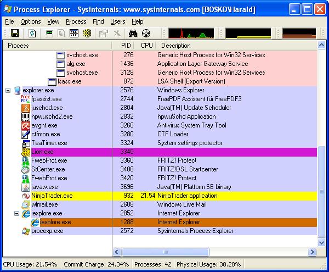Click the vertical scrollbar up arrow

coord(321,45)
